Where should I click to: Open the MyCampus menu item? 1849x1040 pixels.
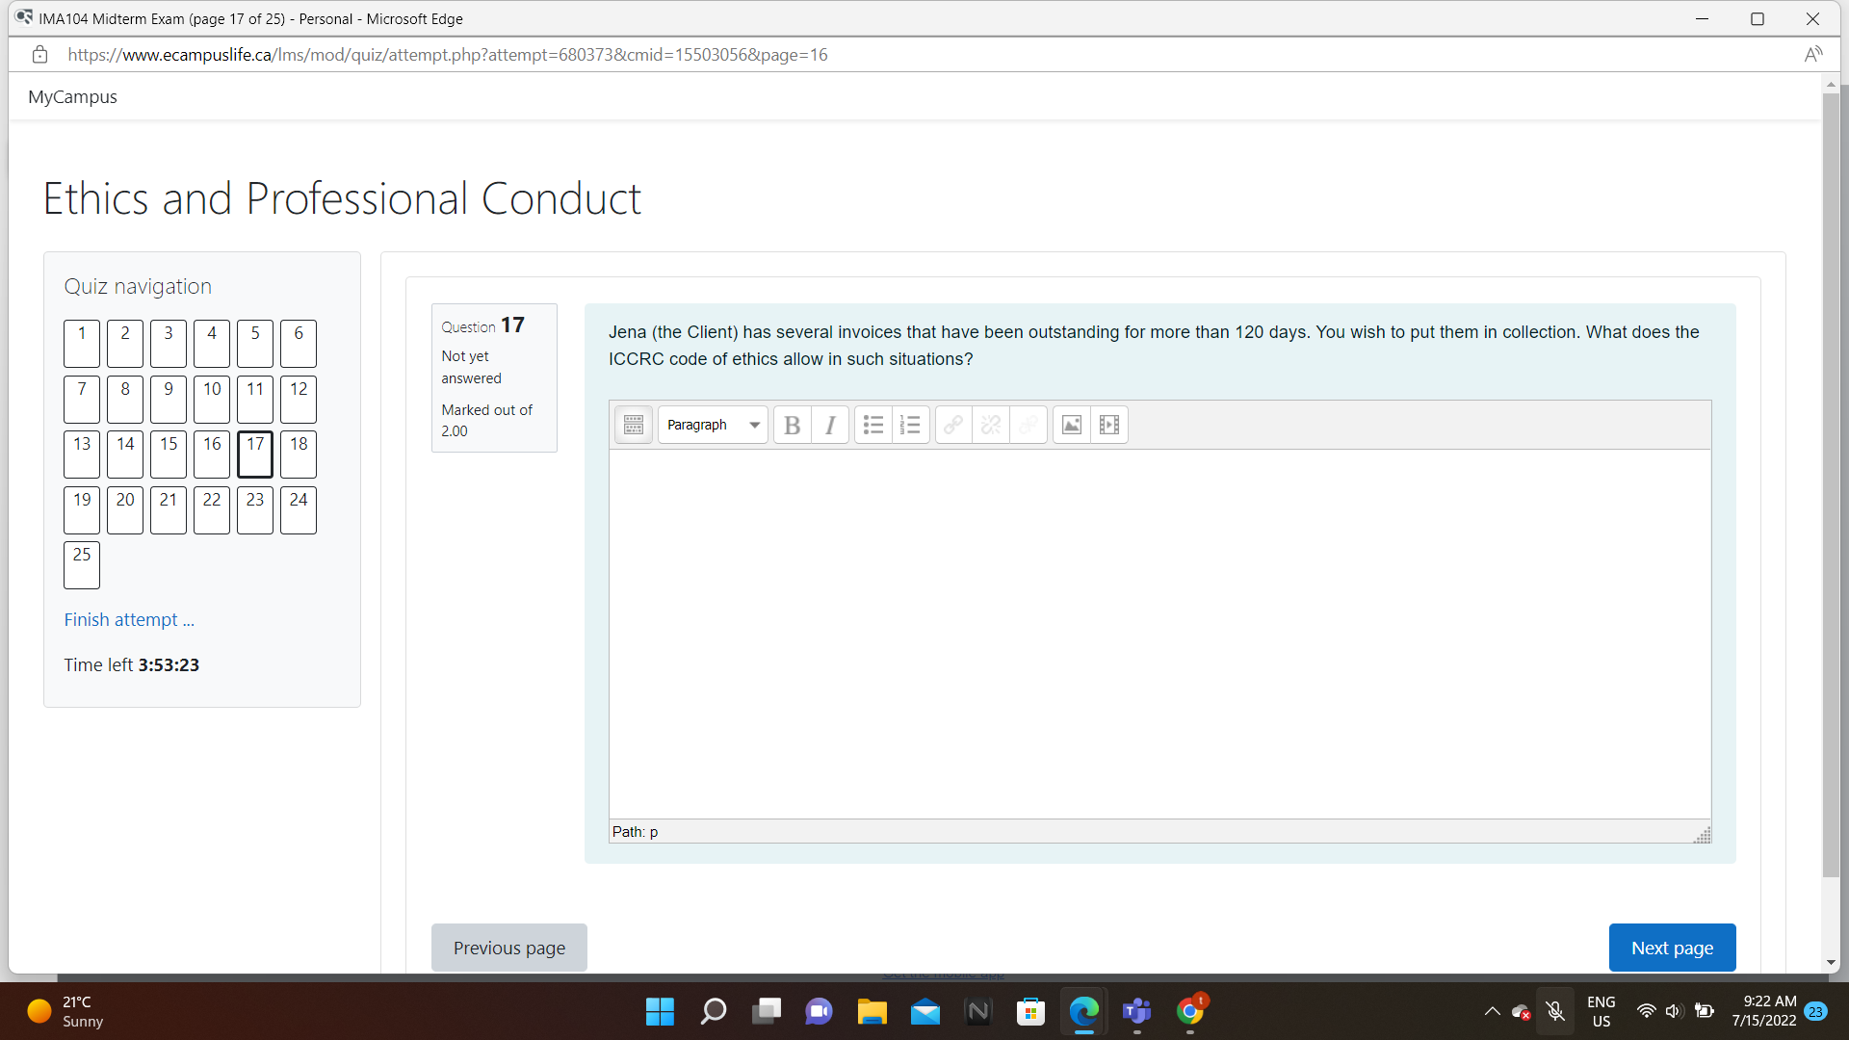(72, 96)
